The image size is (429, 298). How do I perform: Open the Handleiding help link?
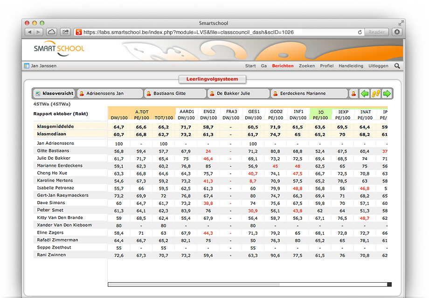(x=351, y=66)
